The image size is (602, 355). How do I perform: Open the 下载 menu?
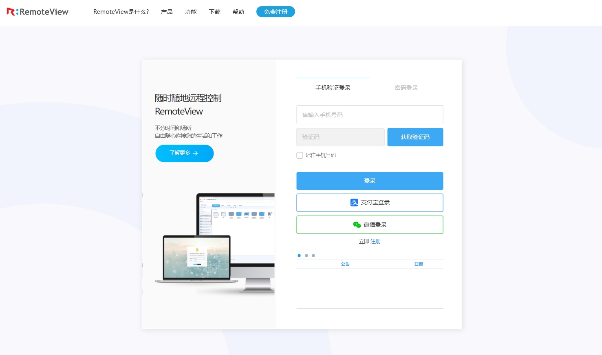point(214,12)
